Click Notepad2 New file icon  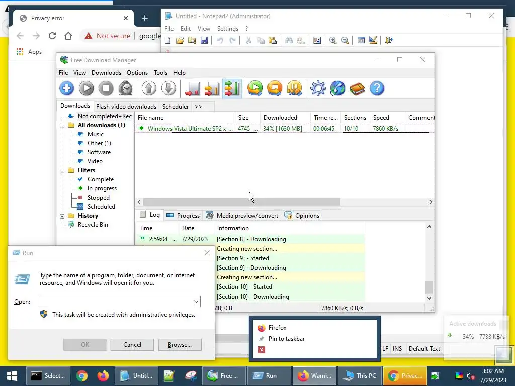click(x=168, y=40)
